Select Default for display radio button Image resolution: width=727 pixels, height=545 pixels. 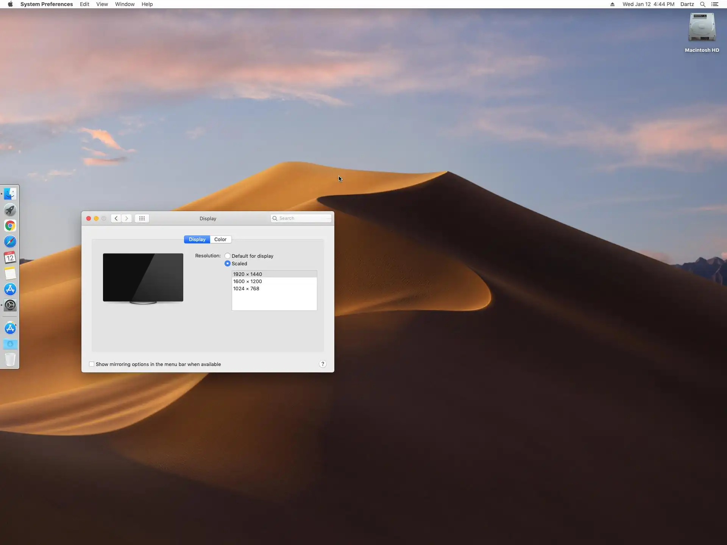pos(228,256)
